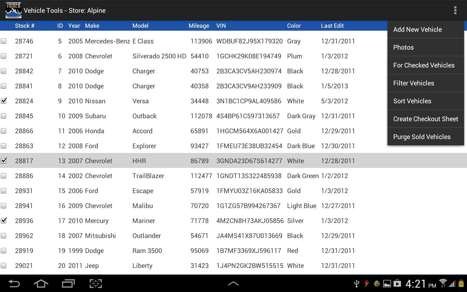Image resolution: width=467 pixels, height=292 pixels.
Task: Tap the Android debugging notification icon
Action: pyautogui.click(x=377, y=284)
